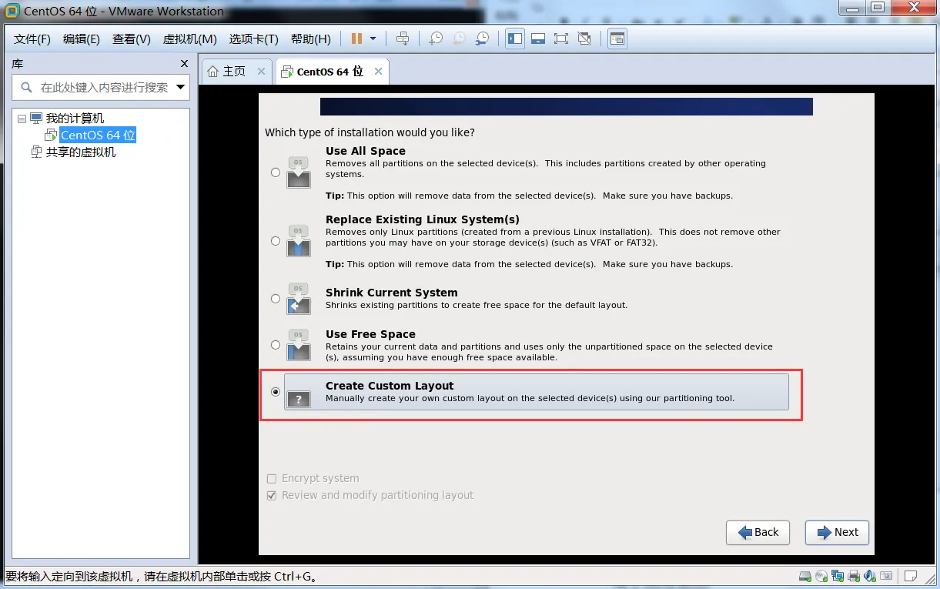
Task: Open the 虚拟机(M) menu
Action: coord(189,39)
